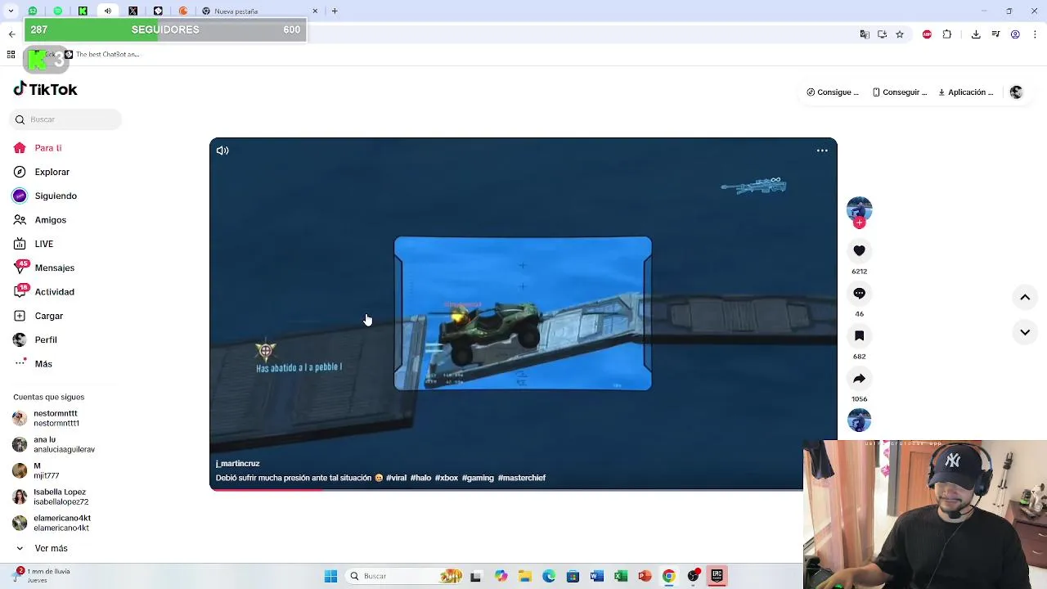The height and width of the screenshot is (589, 1047).
Task: Click the Aplicación download button
Action: pos(965,92)
